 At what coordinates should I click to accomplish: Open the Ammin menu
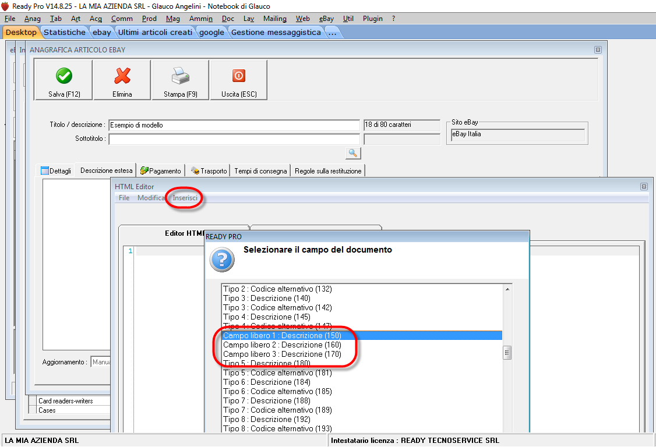pyautogui.click(x=201, y=19)
